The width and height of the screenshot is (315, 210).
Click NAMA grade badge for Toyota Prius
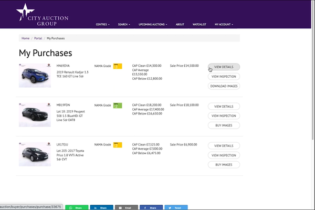[118, 145]
